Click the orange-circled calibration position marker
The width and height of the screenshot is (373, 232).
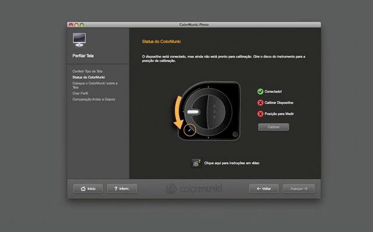[189, 130]
